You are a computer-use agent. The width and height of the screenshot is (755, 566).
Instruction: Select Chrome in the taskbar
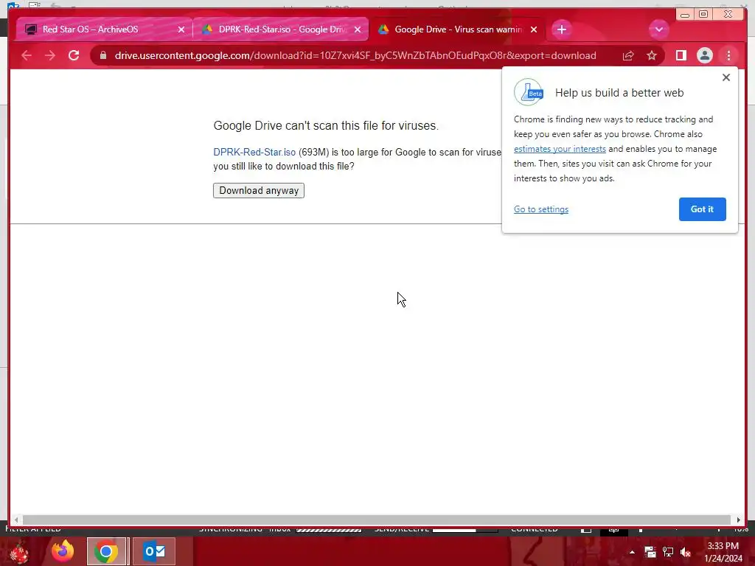(106, 551)
